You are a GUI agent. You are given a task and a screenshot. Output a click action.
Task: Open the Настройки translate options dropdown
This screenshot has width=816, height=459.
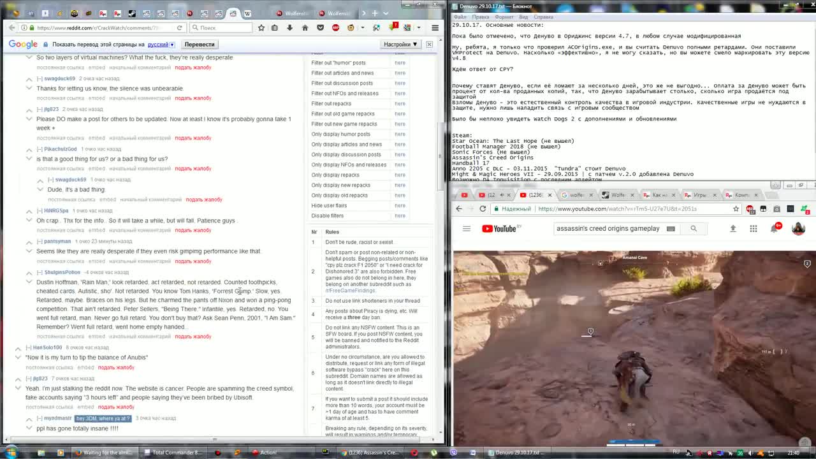[400, 44]
